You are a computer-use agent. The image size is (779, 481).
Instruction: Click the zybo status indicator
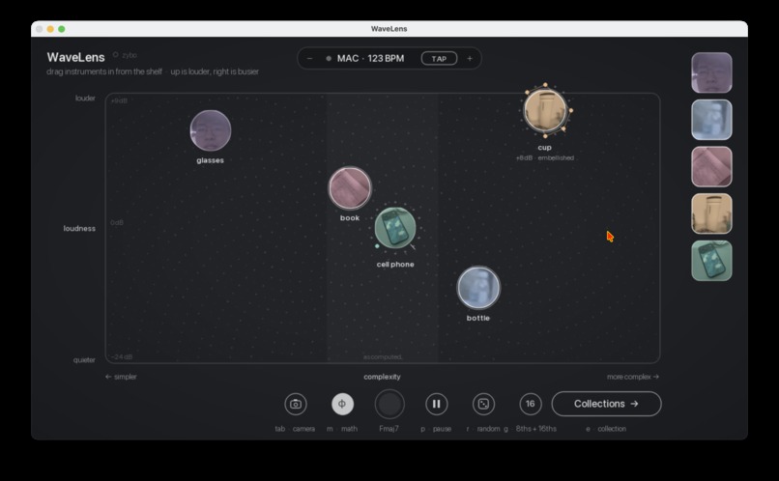tap(125, 55)
